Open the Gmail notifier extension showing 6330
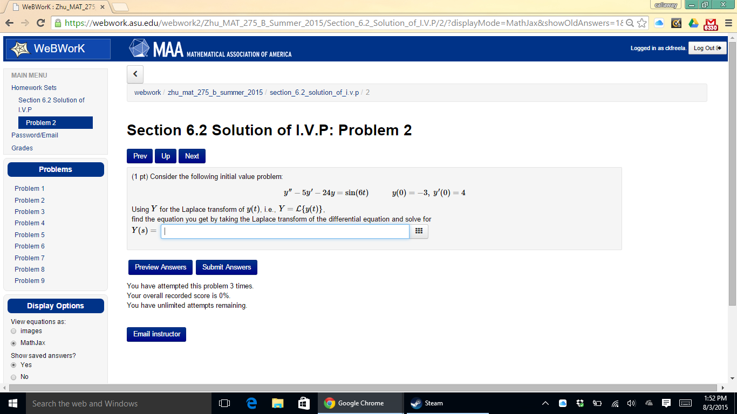737x414 pixels. [x=711, y=23]
